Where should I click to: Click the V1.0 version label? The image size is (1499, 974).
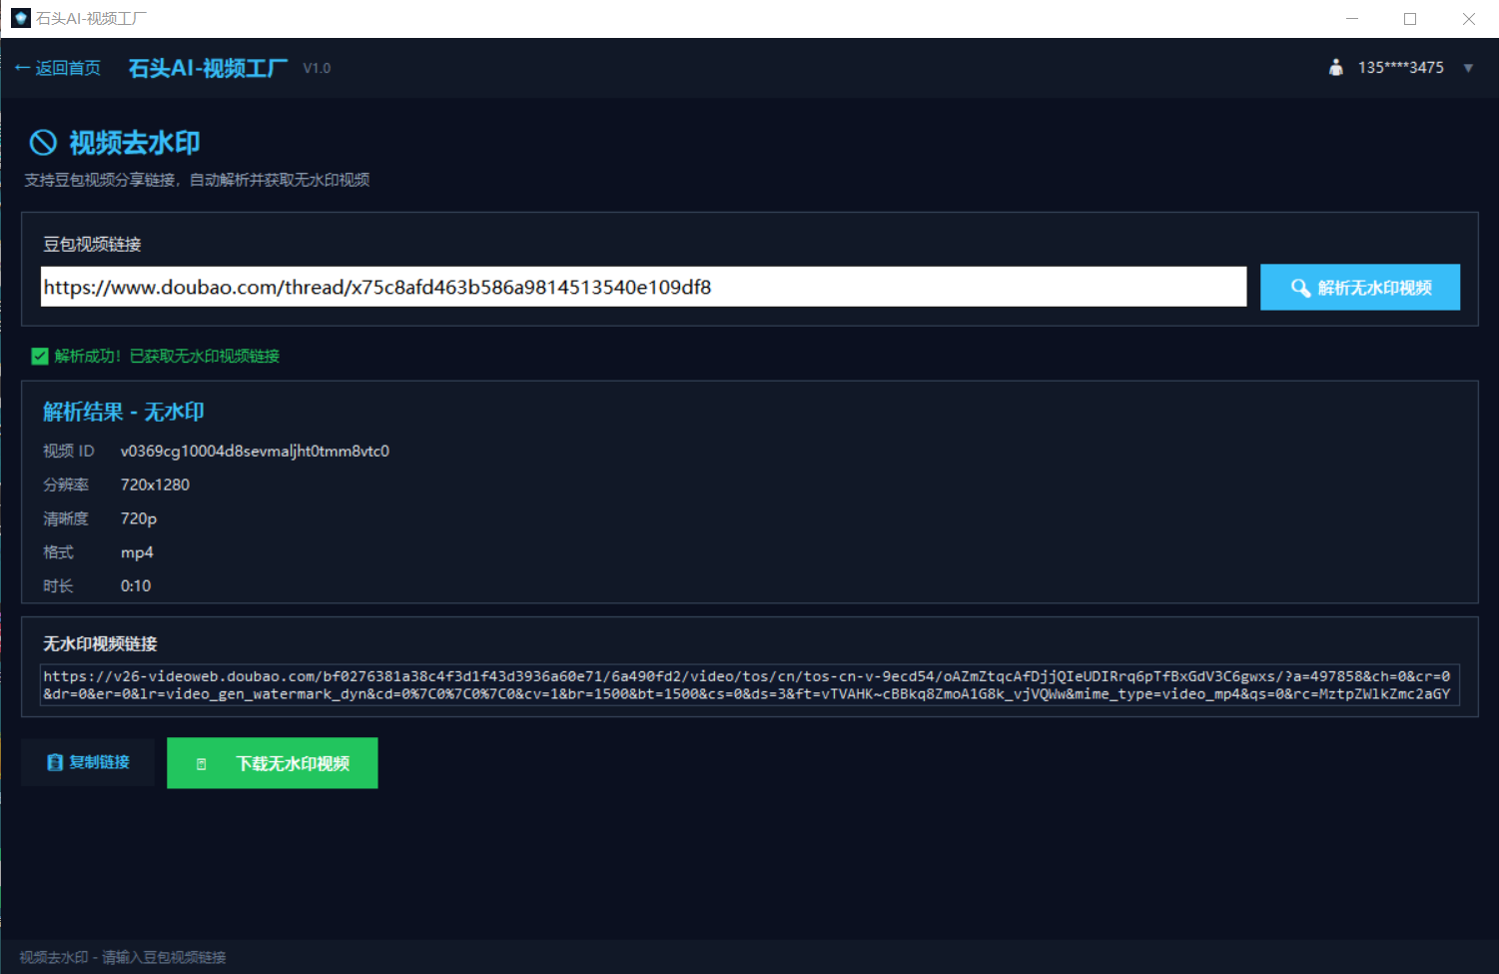pos(317,68)
